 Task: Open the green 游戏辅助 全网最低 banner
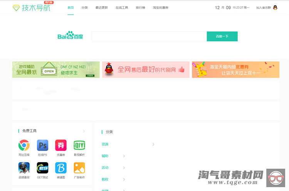tap(56, 70)
